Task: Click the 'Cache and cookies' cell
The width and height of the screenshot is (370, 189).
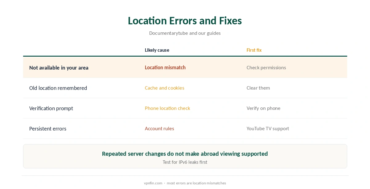Action: point(165,88)
